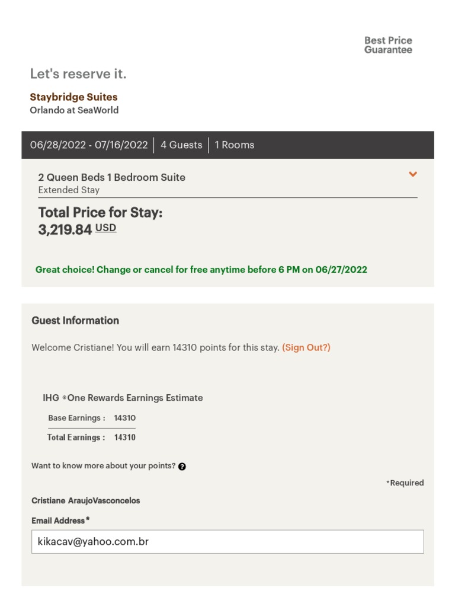Open the Staybridge Suites hotel name link
455x607 pixels.
tap(73, 97)
